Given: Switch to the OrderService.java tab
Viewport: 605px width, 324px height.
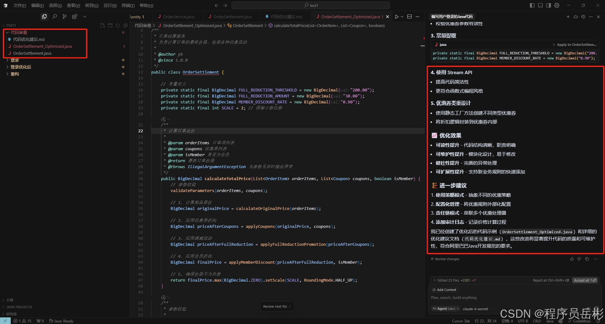Looking at the screenshot, I should [x=178, y=17].
